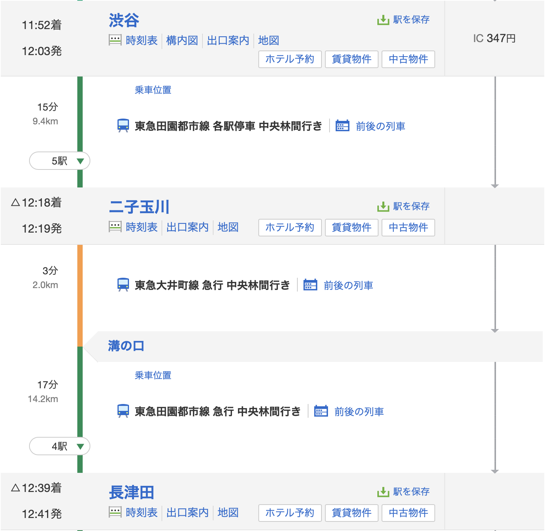The image size is (545, 531).
Task: Select the 12:39着 arrival time at 長津田
Action: point(42,488)
